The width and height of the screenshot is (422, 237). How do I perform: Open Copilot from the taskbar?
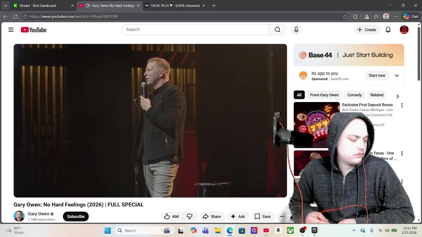193,230
